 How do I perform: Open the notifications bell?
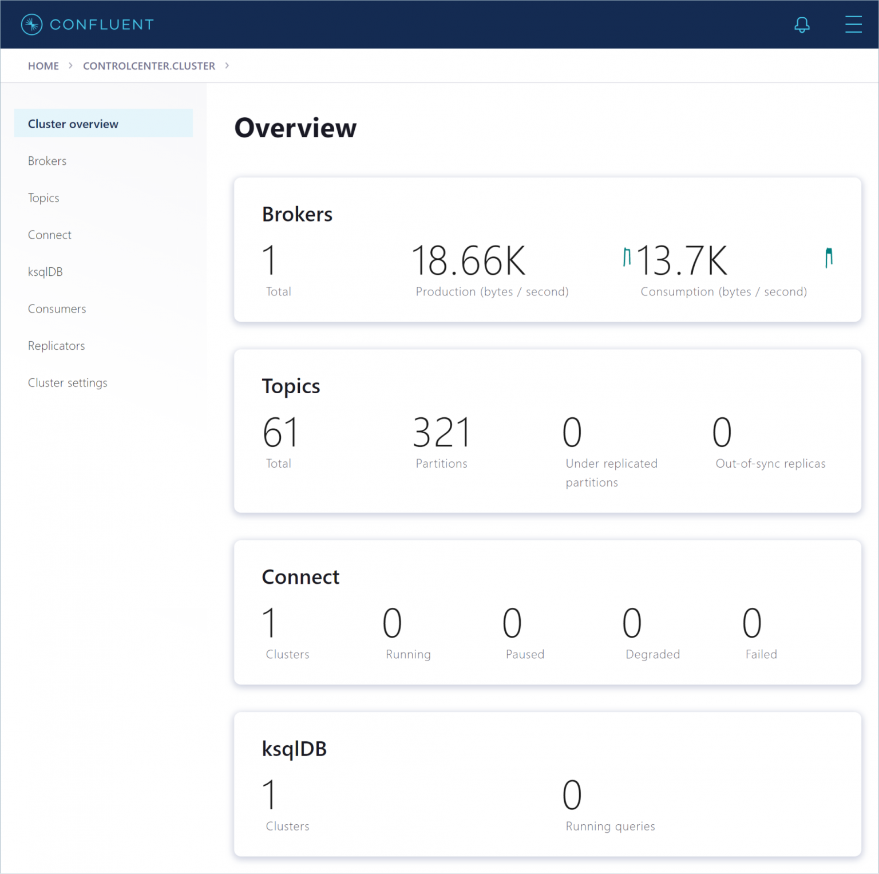pyautogui.click(x=802, y=25)
